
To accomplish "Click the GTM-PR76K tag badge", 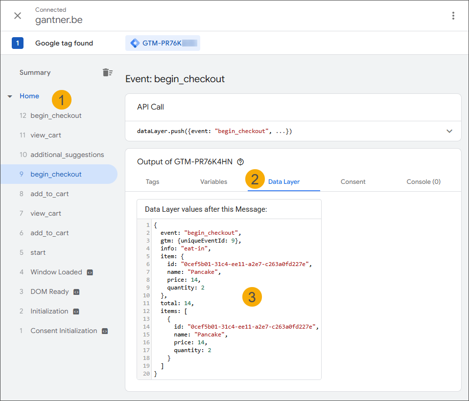I will (x=163, y=43).
